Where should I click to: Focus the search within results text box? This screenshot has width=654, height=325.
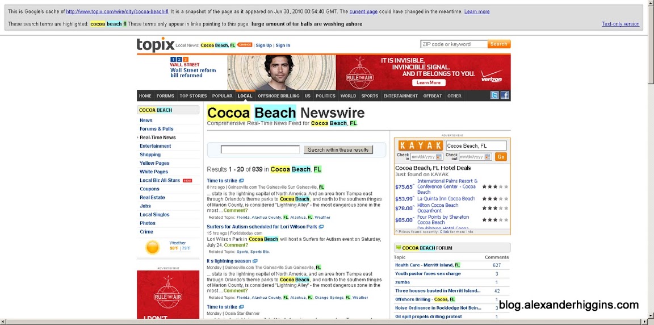click(x=260, y=150)
